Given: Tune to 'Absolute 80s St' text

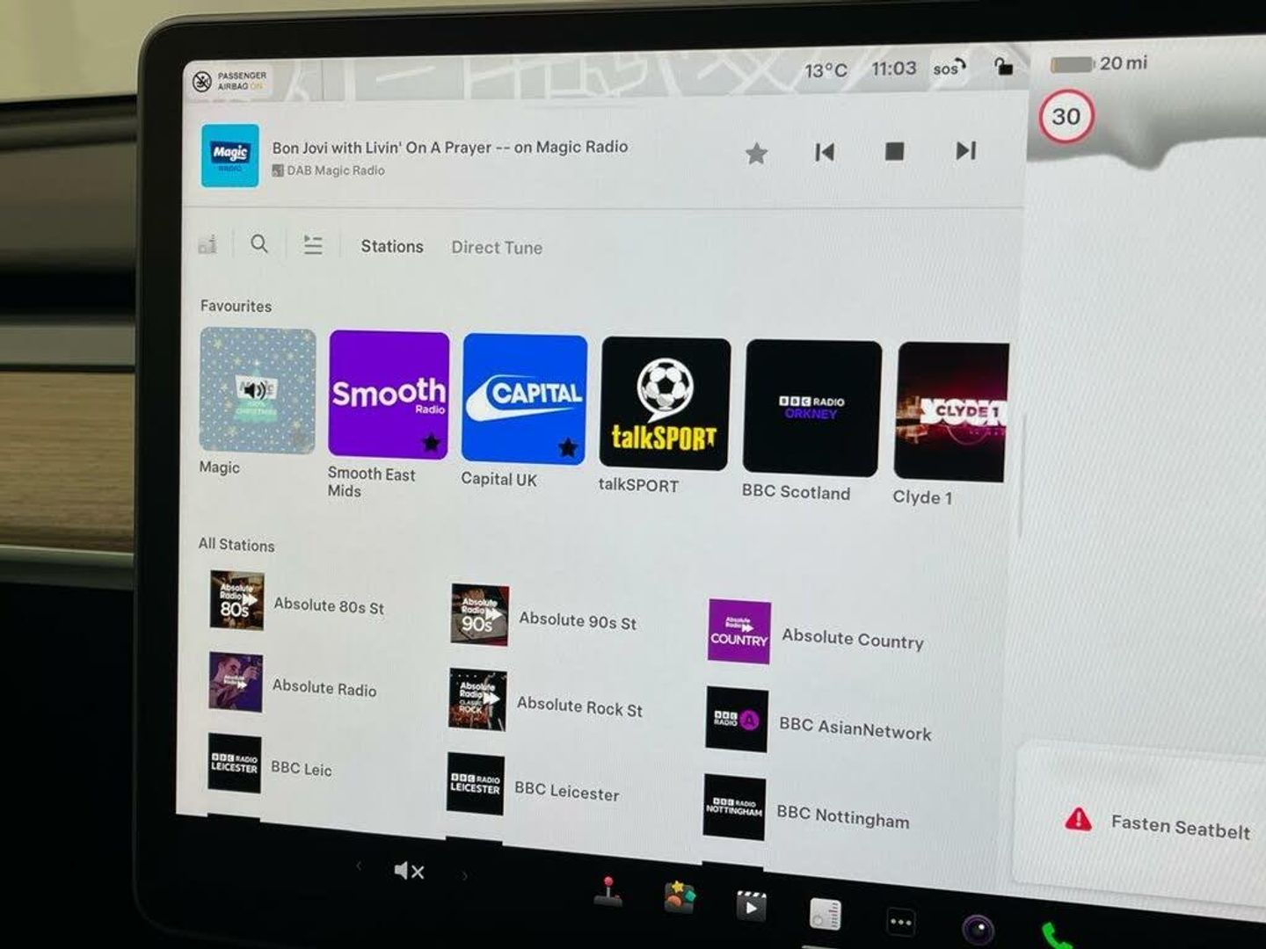Looking at the screenshot, I should point(329,605).
